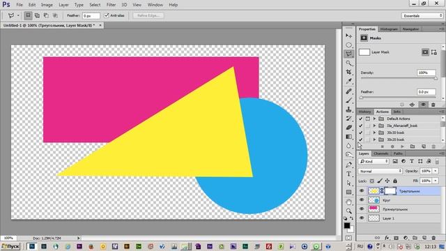Hide Layer 1 visibility eye
The height and width of the screenshot is (251, 446).
362,218
